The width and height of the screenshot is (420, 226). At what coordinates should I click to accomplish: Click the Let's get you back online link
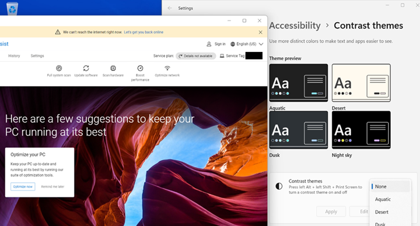point(143,32)
